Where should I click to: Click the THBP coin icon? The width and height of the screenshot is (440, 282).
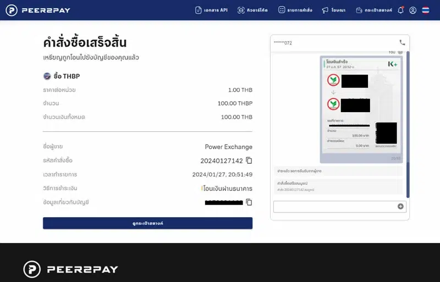pos(47,76)
